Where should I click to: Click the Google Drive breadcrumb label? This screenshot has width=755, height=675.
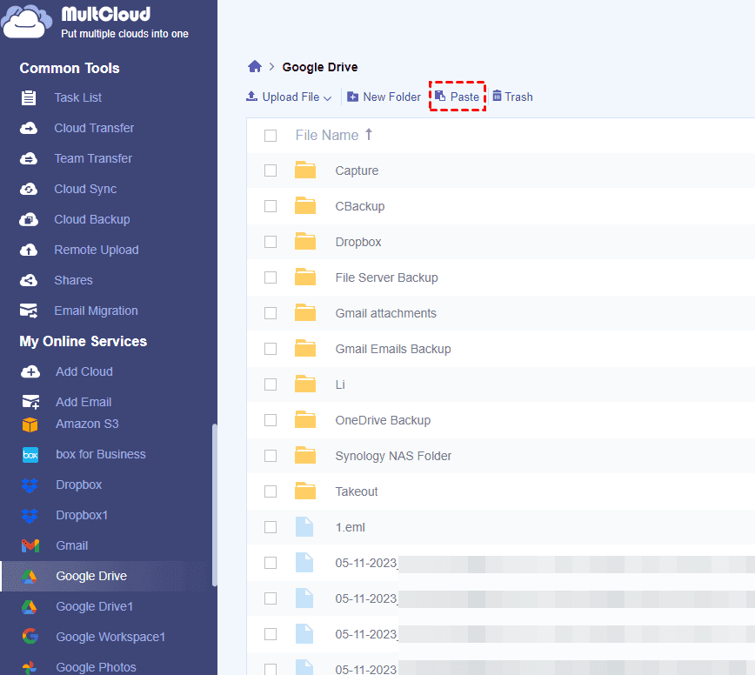[x=320, y=67]
